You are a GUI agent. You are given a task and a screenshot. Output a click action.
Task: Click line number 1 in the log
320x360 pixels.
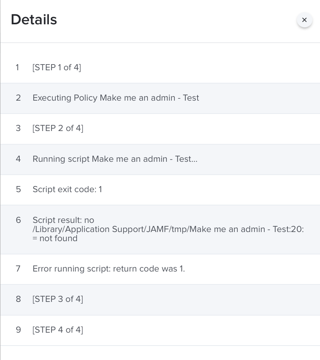coord(17,68)
